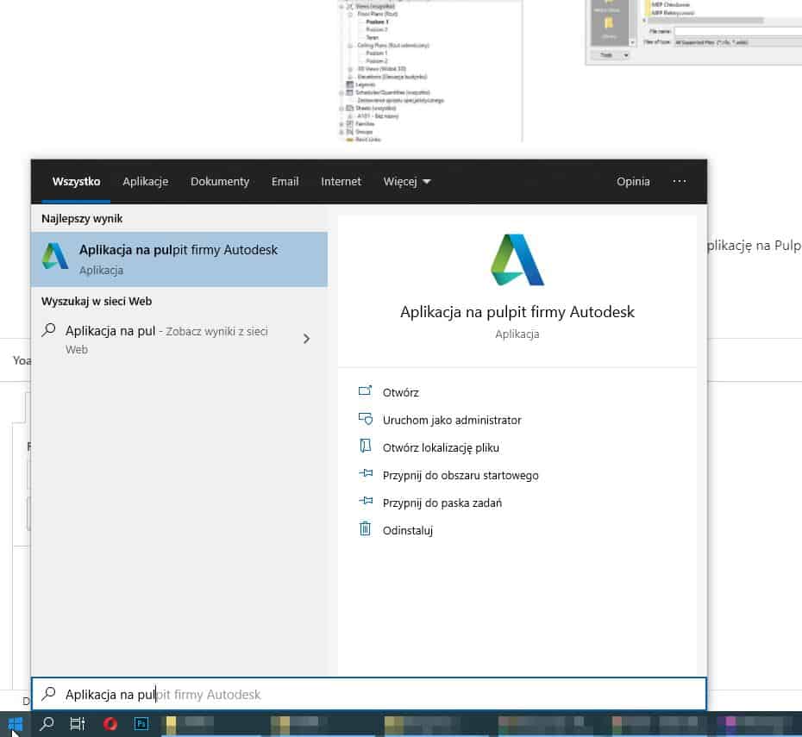Click the Opinia feedback button
The width and height of the screenshot is (802, 737).
click(x=633, y=181)
